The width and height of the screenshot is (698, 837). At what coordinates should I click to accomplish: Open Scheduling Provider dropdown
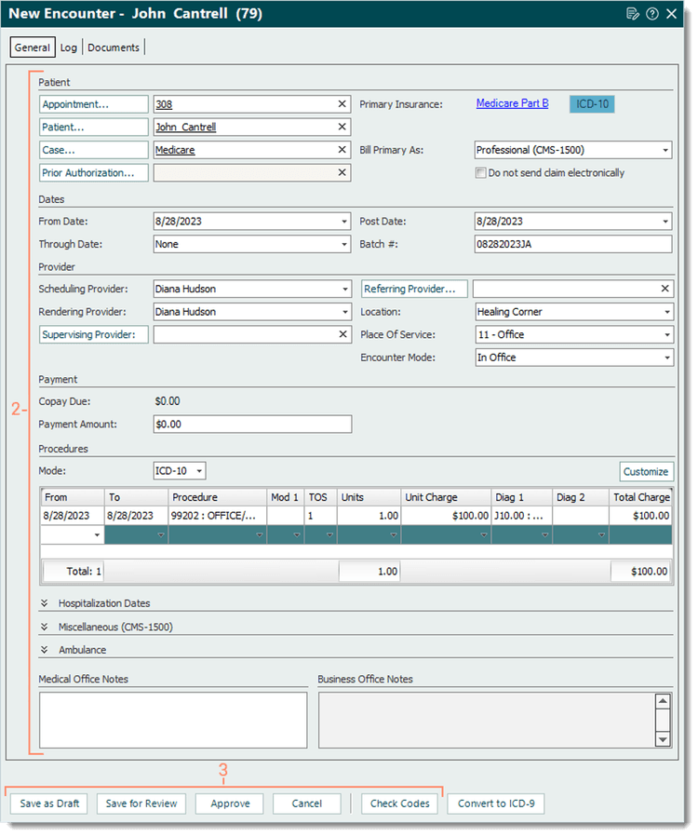[x=345, y=290]
